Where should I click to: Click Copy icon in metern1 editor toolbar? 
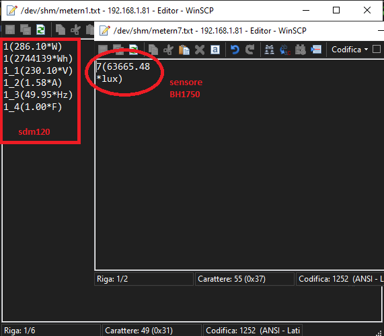pos(61,30)
